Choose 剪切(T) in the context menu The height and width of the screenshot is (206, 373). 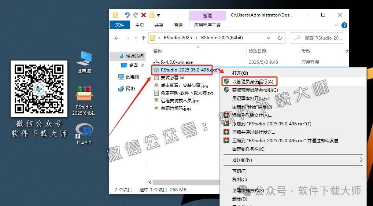coord(239,171)
